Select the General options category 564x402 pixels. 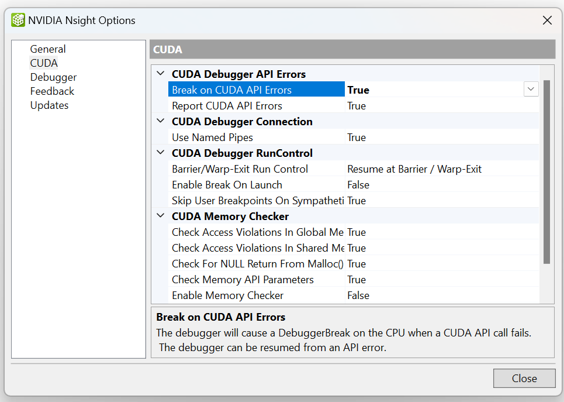(48, 49)
